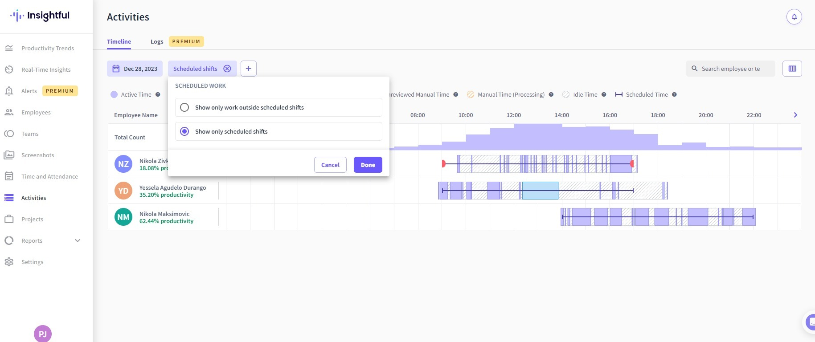The width and height of the screenshot is (815, 342).
Task: Click the Idle Time help icon
Action: [x=604, y=94]
